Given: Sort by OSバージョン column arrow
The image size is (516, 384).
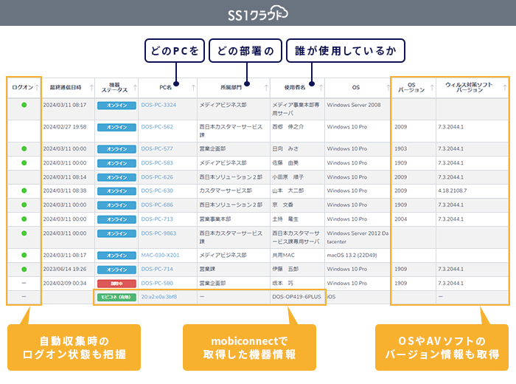Looking at the screenshot, I should coord(432,88).
